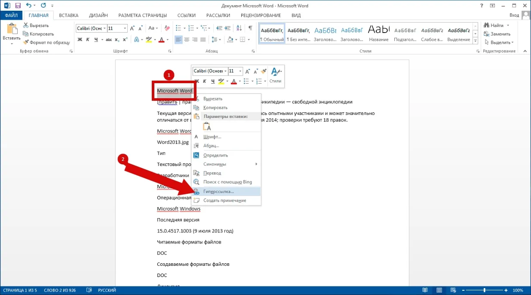The height and width of the screenshot is (295, 531).
Task: Align text left in the ribbon
Action: (178, 39)
